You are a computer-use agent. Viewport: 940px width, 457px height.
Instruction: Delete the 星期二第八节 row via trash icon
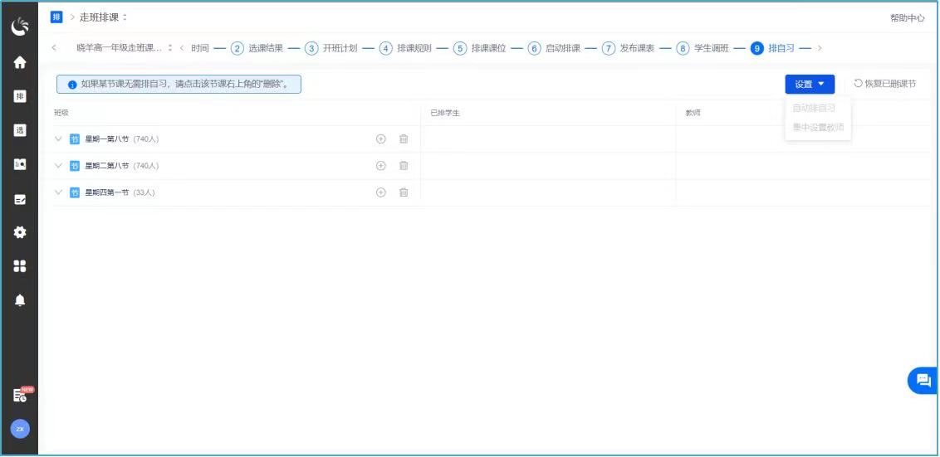pyautogui.click(x=404, y=166)
